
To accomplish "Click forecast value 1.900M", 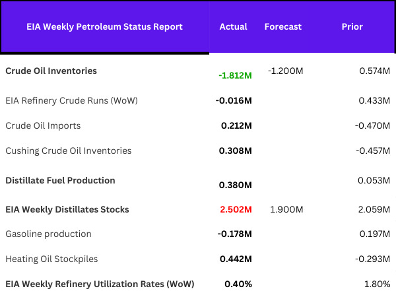I will coord(286,210).
